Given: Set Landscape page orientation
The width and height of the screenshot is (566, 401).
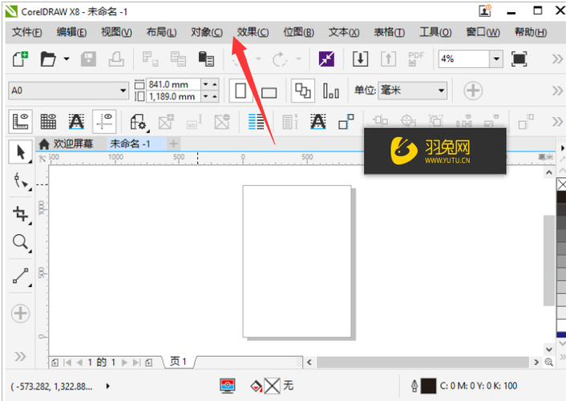Looking at the screenshot, I should tap(269, 93).
